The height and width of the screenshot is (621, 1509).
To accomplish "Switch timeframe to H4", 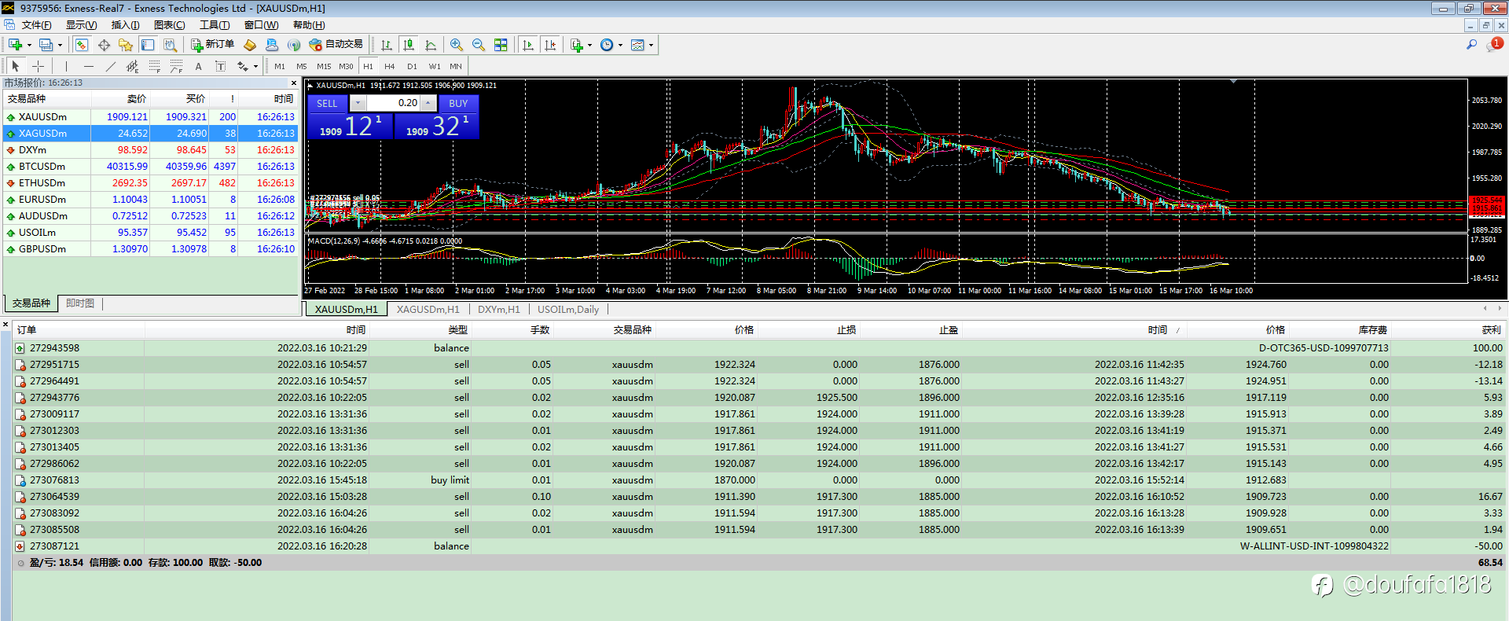I will pos(390,67).
